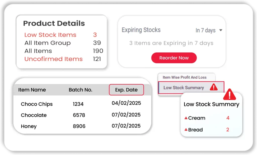Image resolution: width=257 pixels, height=155 pixels.
Task: Click the Batch No. column header
Action: pyautogui.click(x=81, y=90)
